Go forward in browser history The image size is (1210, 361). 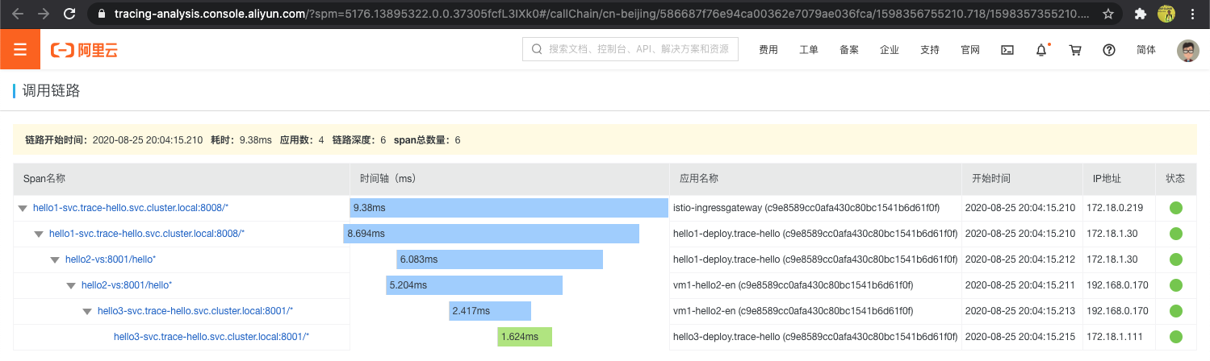coord(44,14)
